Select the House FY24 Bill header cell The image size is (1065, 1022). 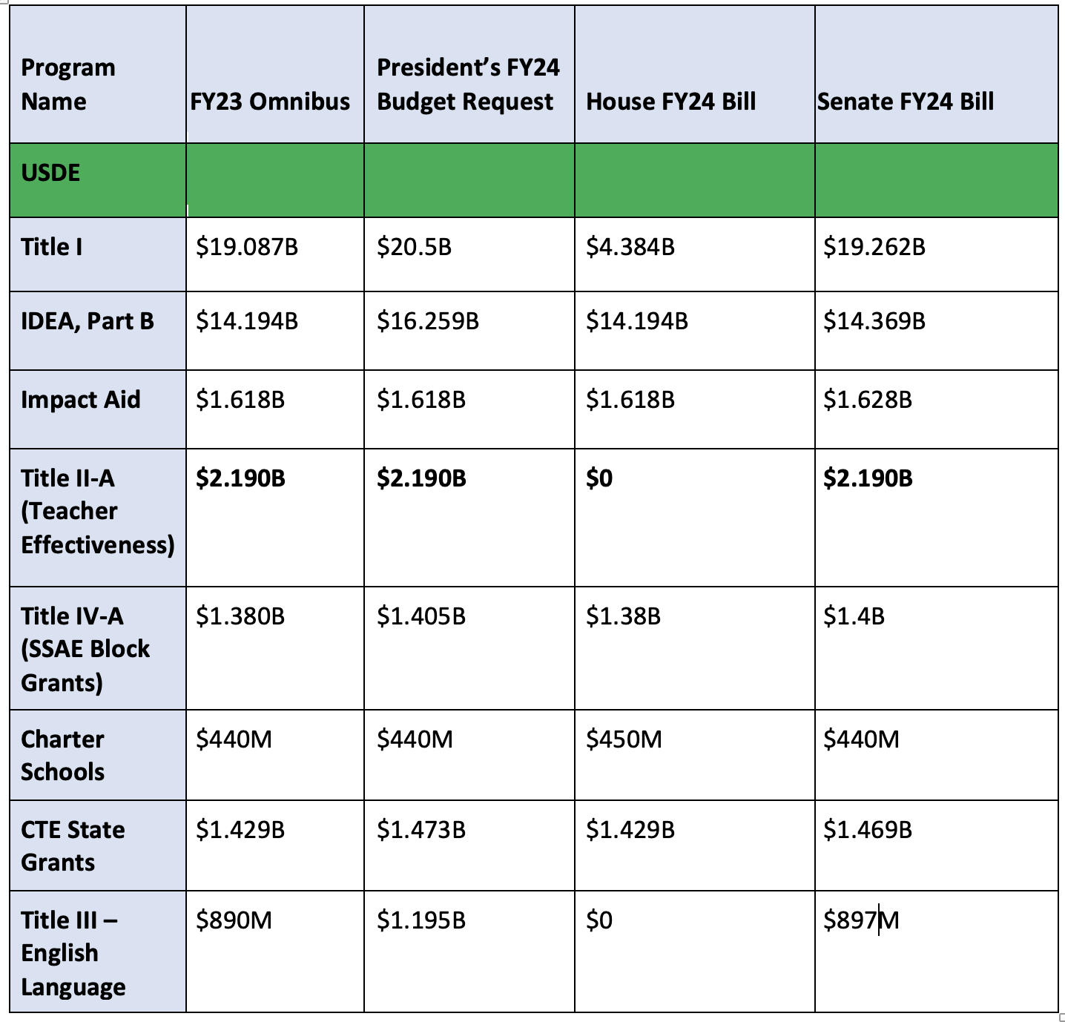point(695,75)
